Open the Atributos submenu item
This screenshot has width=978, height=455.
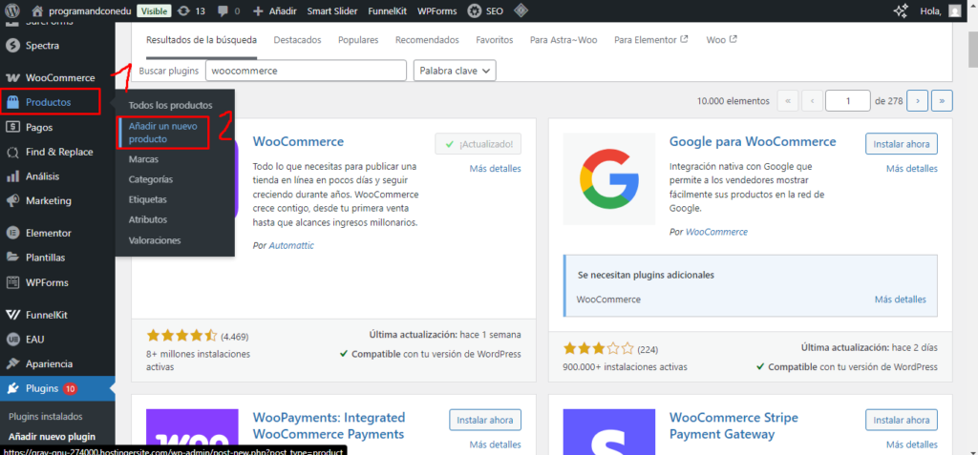148,219
